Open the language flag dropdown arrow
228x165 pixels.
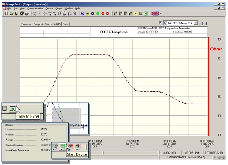[161, 14]
